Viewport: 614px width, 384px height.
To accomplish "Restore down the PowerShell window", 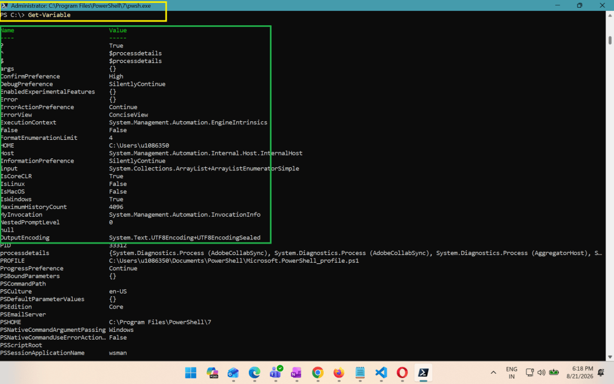I will (x=580, y=5).
